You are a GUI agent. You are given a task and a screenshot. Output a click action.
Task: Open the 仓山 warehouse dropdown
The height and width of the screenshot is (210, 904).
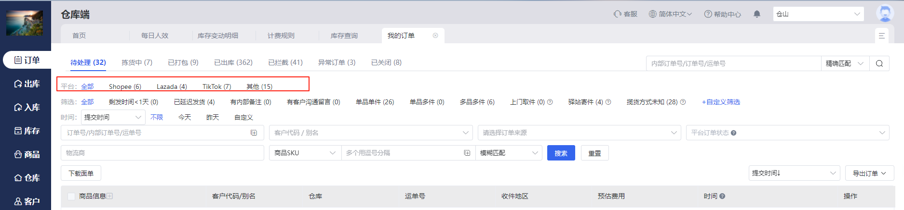coord(818,14)
